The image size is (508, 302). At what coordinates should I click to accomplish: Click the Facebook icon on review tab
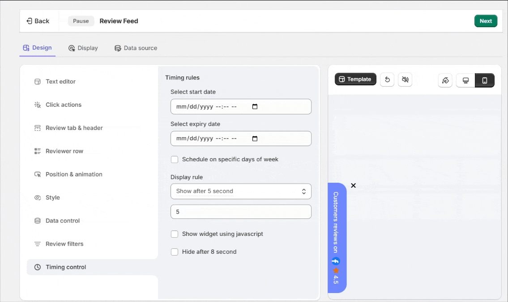(336, 261)
